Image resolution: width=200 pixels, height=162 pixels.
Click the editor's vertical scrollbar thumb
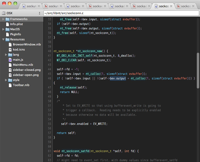click(198, 71)
